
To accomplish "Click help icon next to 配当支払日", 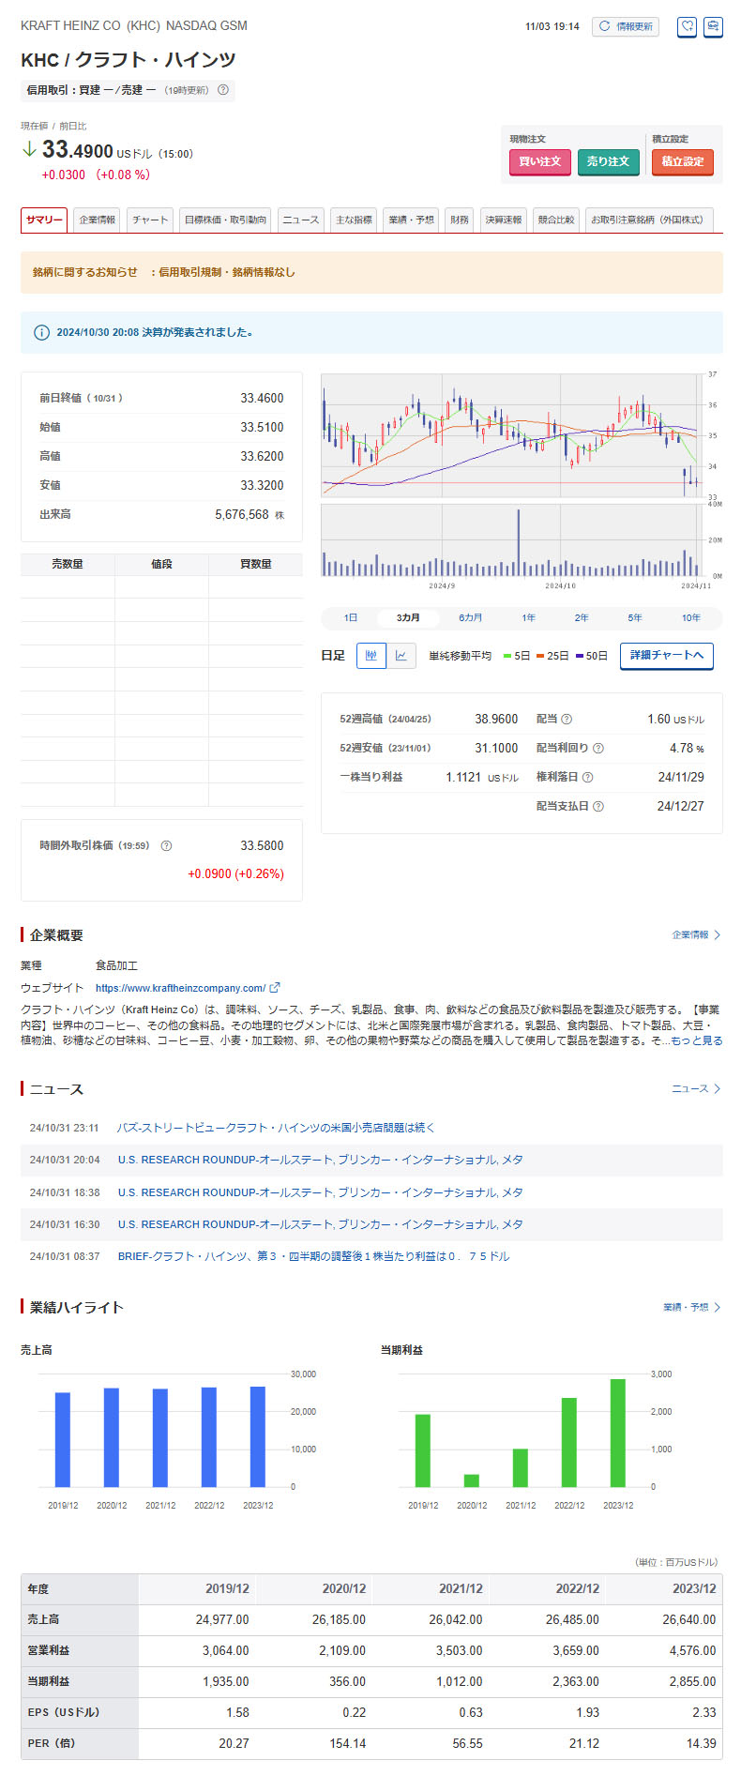I will click(x=598, y=807).
